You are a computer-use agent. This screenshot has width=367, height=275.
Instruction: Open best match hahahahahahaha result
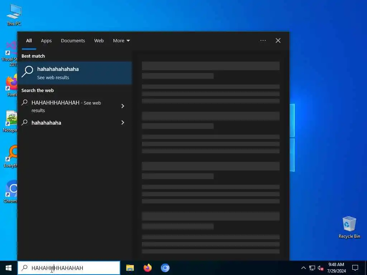pos(75,73)
